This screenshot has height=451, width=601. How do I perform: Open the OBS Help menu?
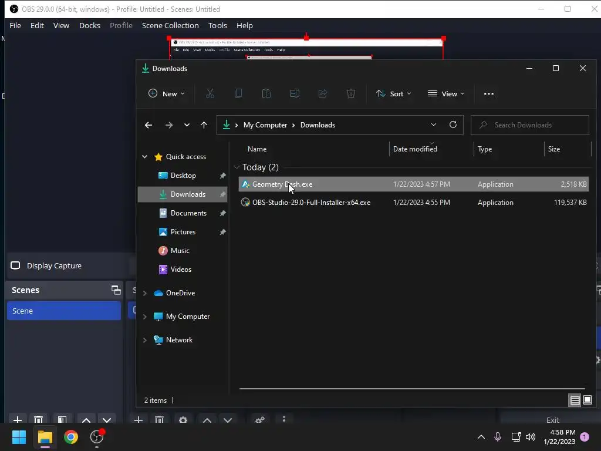coord(245,25)
